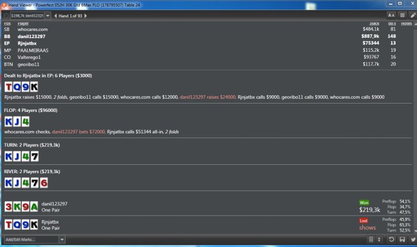Click the scrollbar up arrow
The image size is (417, 247).
(415, 24)
